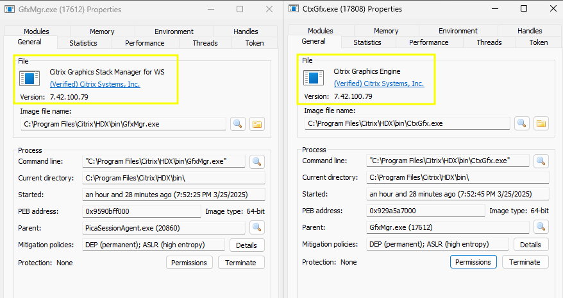Click Permissions button in CtxGfx.exe window
Viewport: 563px width, 298px height.
point(473,262)
